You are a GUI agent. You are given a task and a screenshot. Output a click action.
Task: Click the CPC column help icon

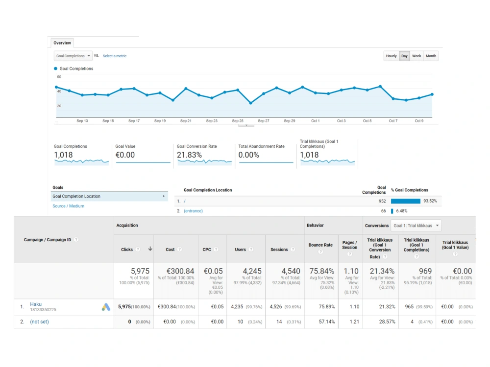tap(216, 250)
